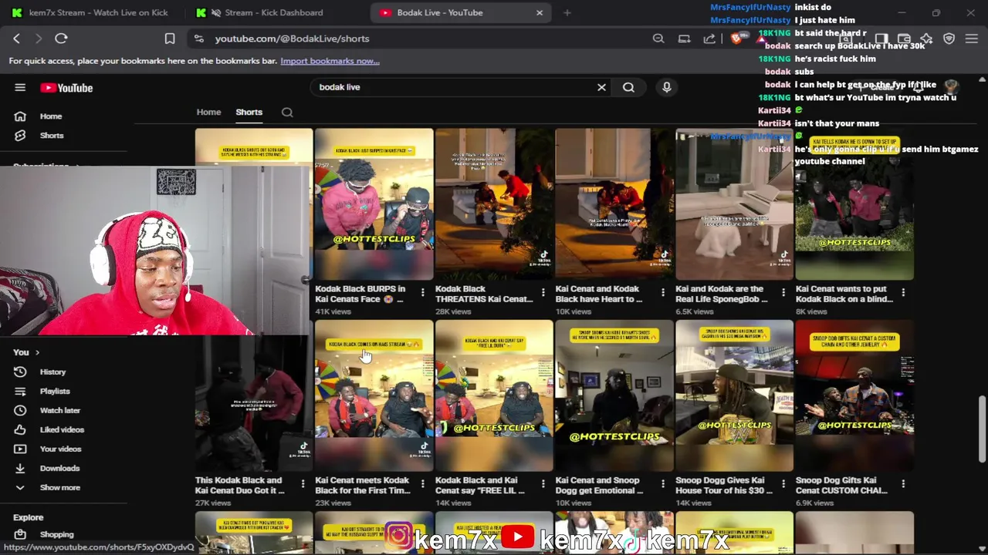Image resolution: width=988 pixels, height=555 pixels.
Task: Reload the current page
Action: pyautogui.click(x=61, y=39)
